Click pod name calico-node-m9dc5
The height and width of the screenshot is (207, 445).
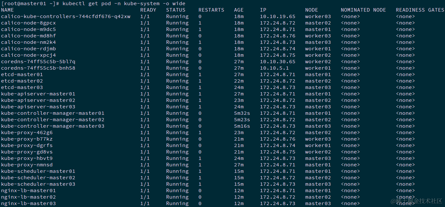click(28, 29)
